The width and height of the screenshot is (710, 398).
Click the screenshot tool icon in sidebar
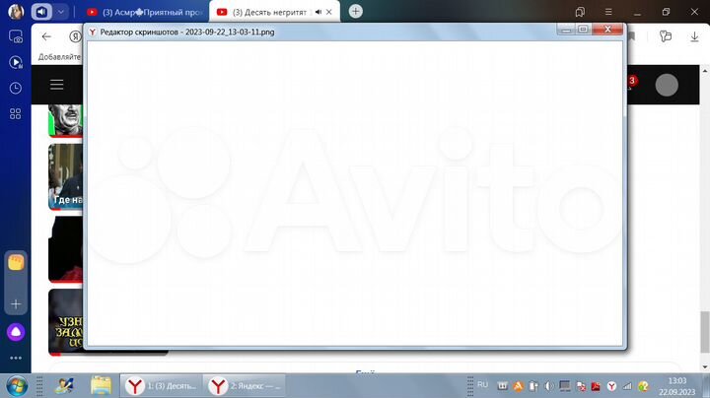pos(16,36)
